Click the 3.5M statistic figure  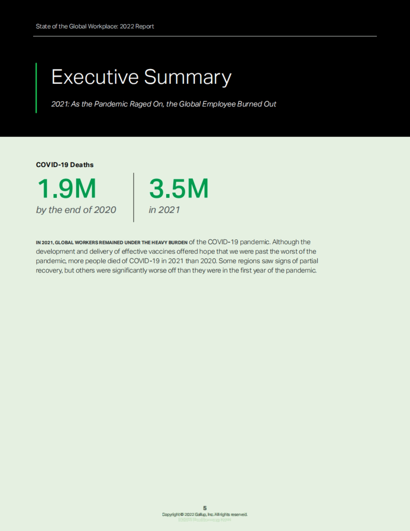click(179, 188)
